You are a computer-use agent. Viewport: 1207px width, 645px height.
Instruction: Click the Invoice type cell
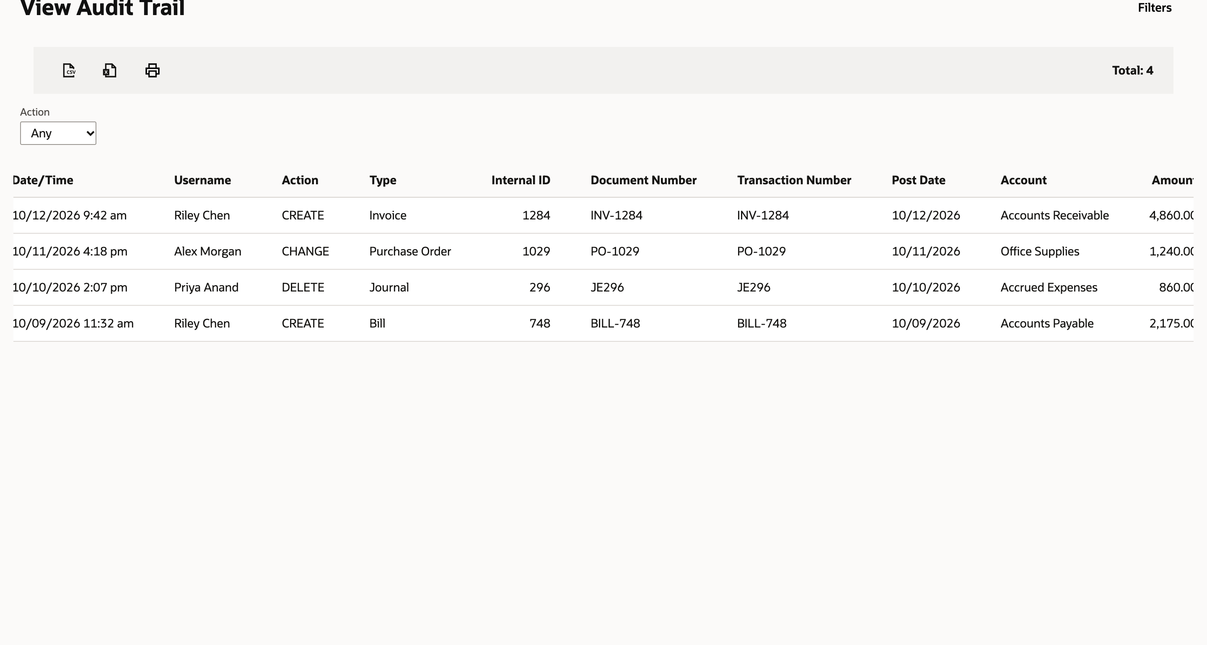tap(388, 215)
